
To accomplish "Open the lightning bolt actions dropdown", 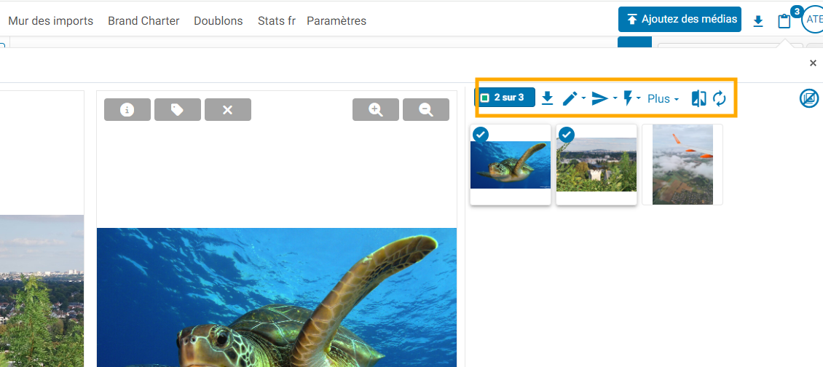I will [631, 98].
